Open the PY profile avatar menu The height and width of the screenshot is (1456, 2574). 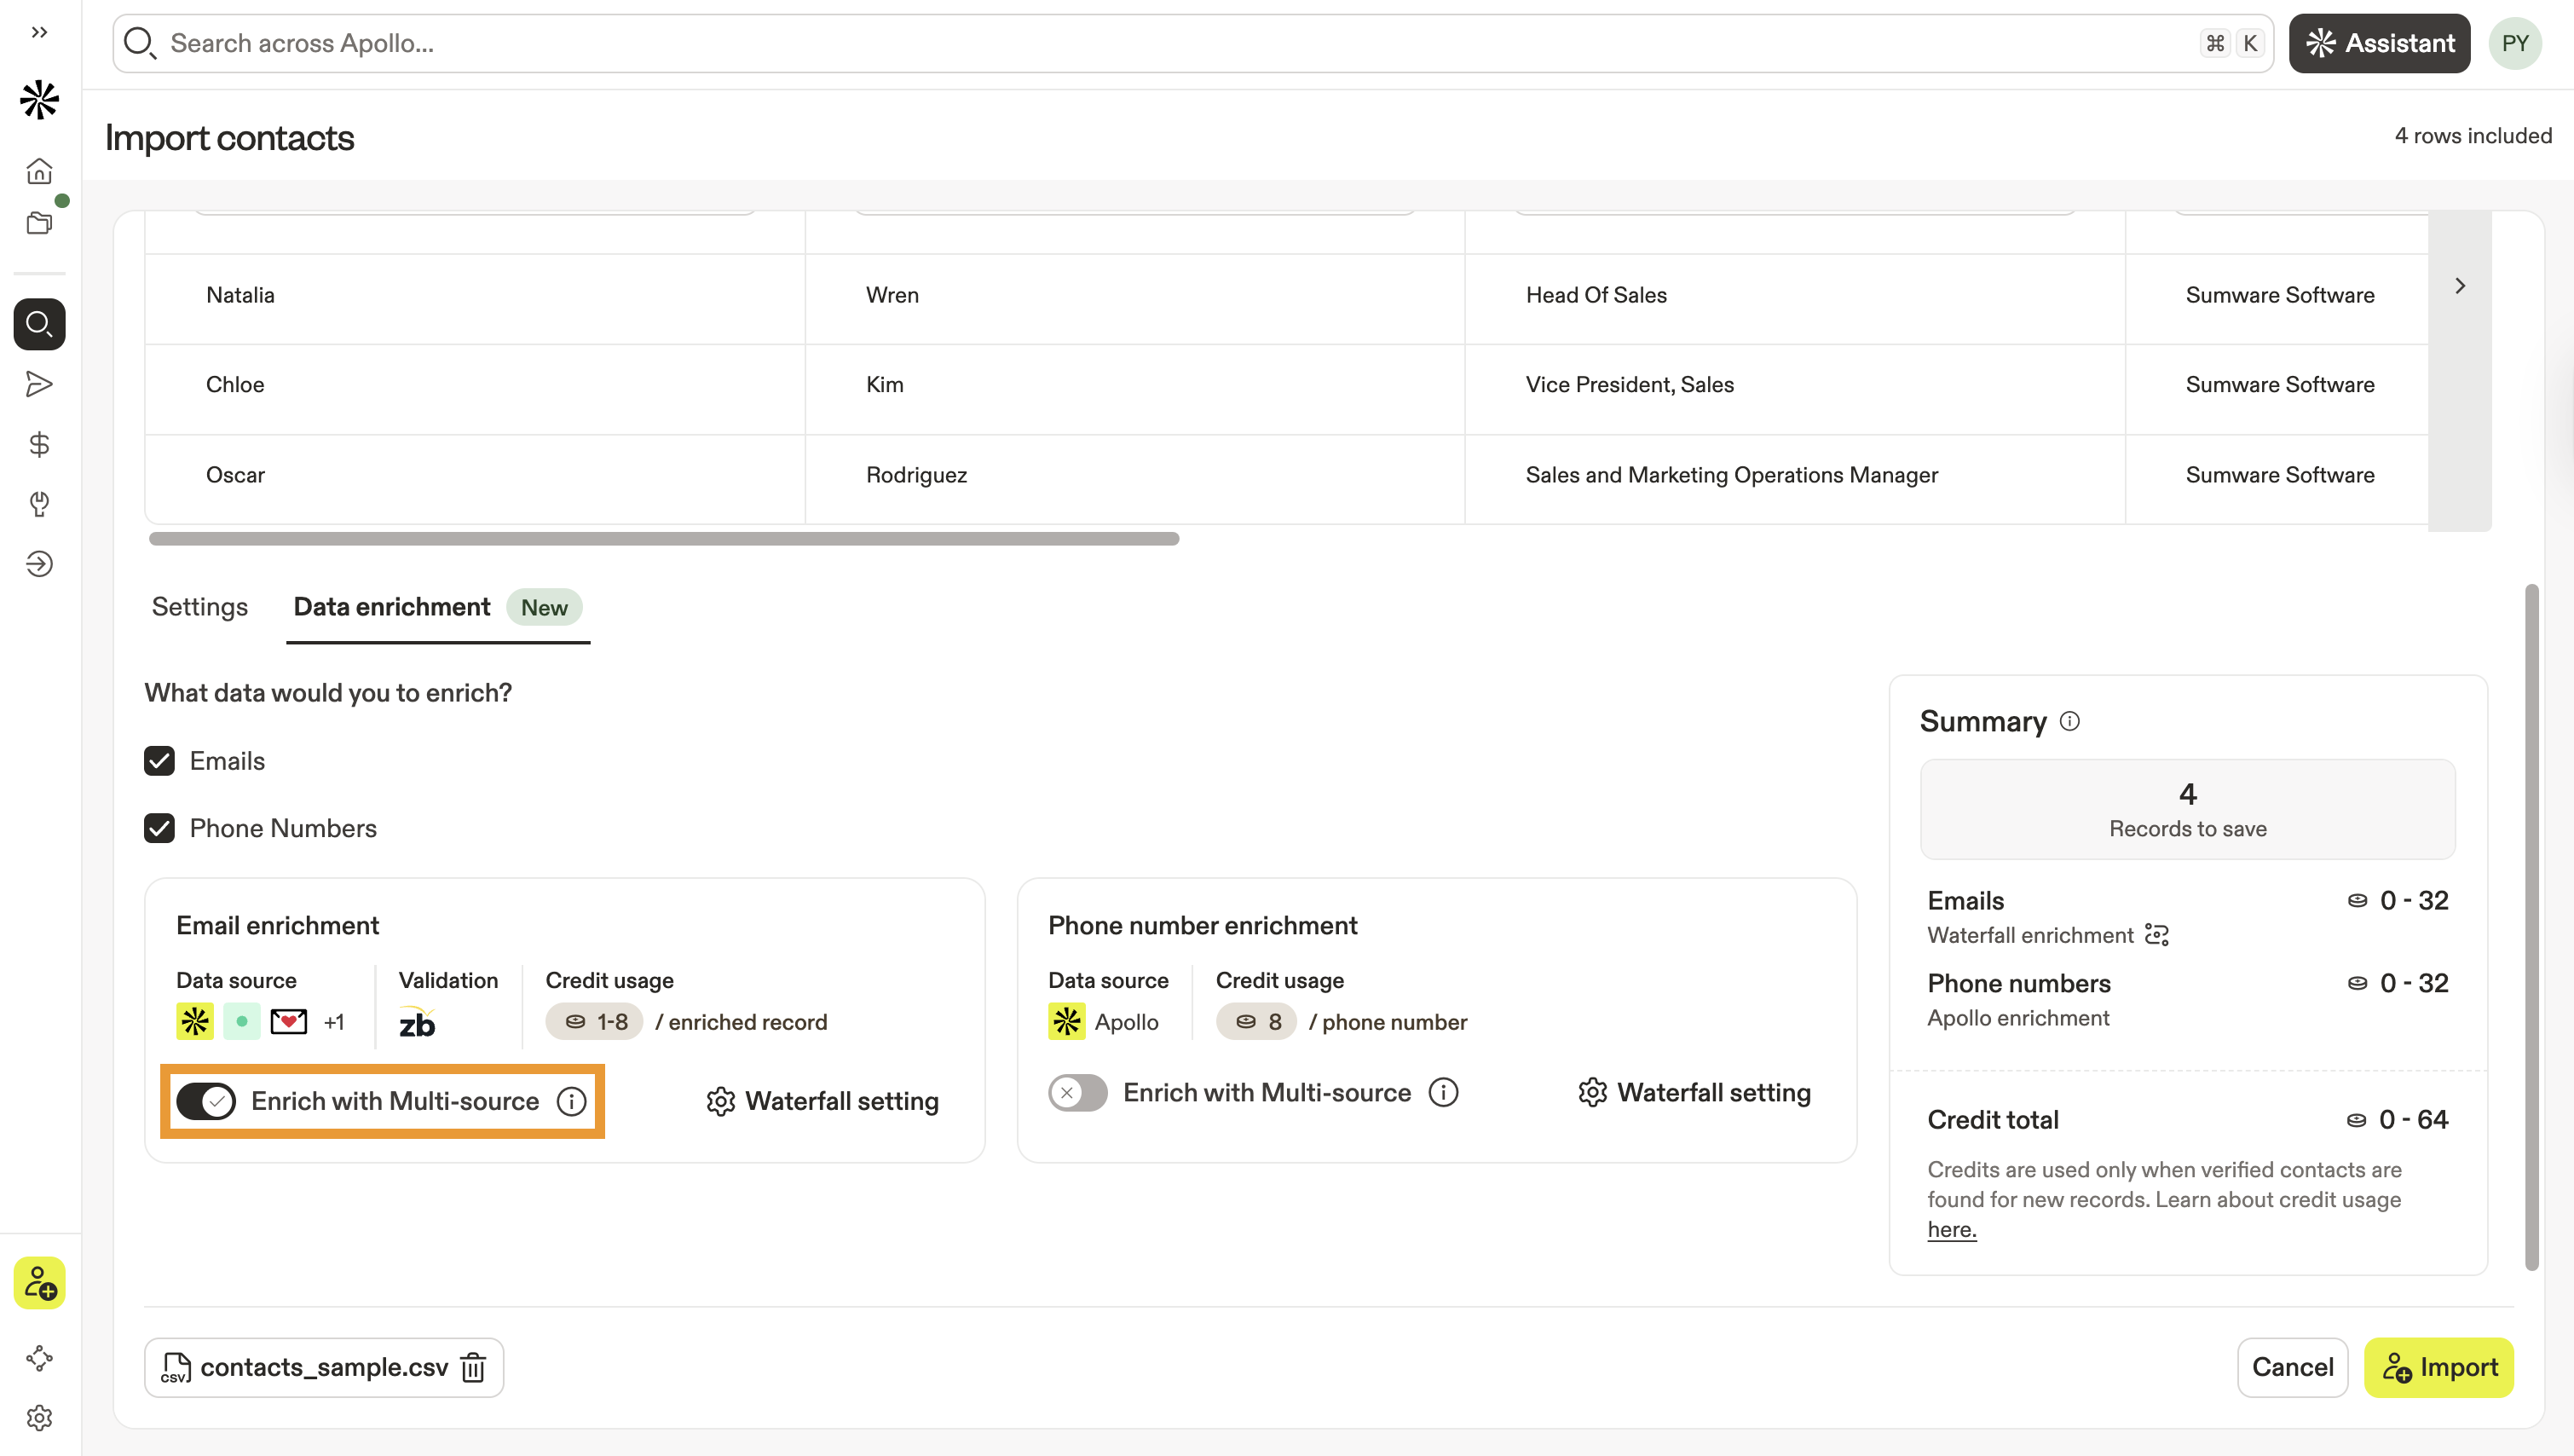[2514, 43]
